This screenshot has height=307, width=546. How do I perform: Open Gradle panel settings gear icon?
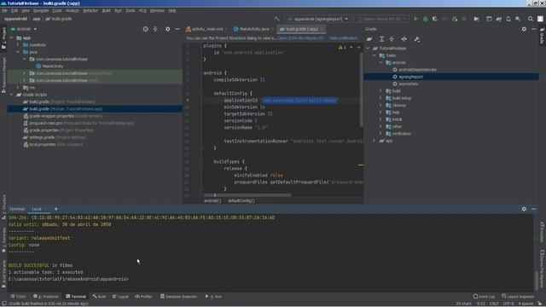coord(524,29)
